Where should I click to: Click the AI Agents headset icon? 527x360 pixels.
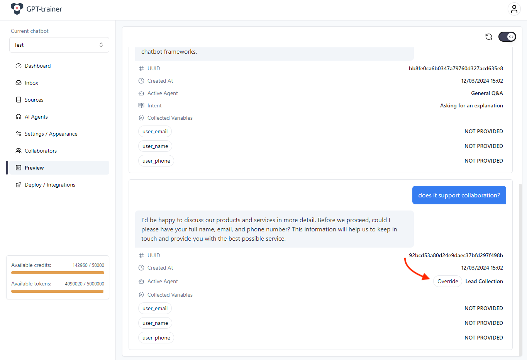pyautogui.click(x=19, y=117)
